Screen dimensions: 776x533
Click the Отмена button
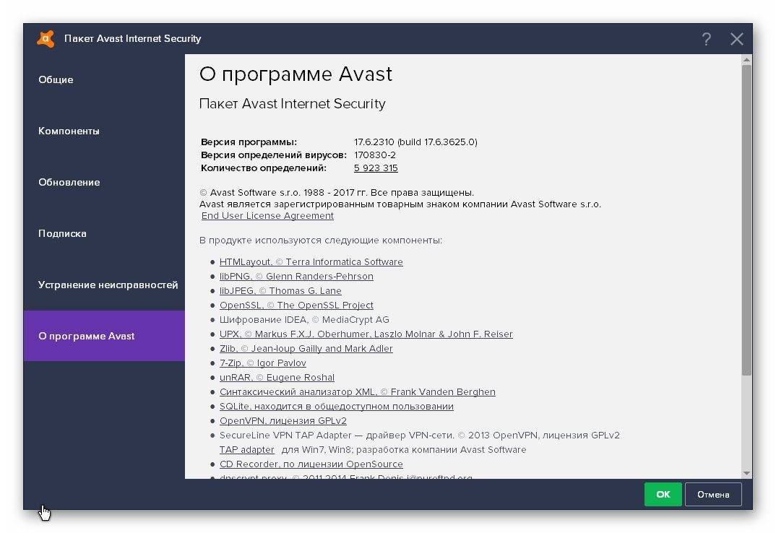pyautogui.click(x=713, y=494)
